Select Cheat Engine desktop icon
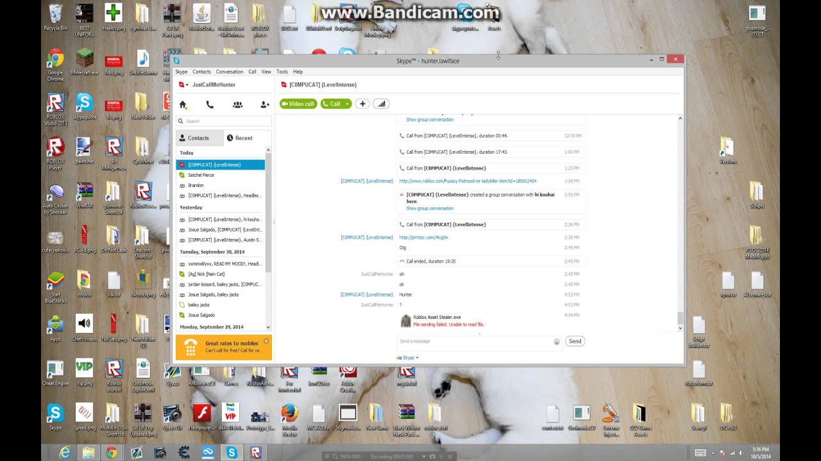 (56, 373)
